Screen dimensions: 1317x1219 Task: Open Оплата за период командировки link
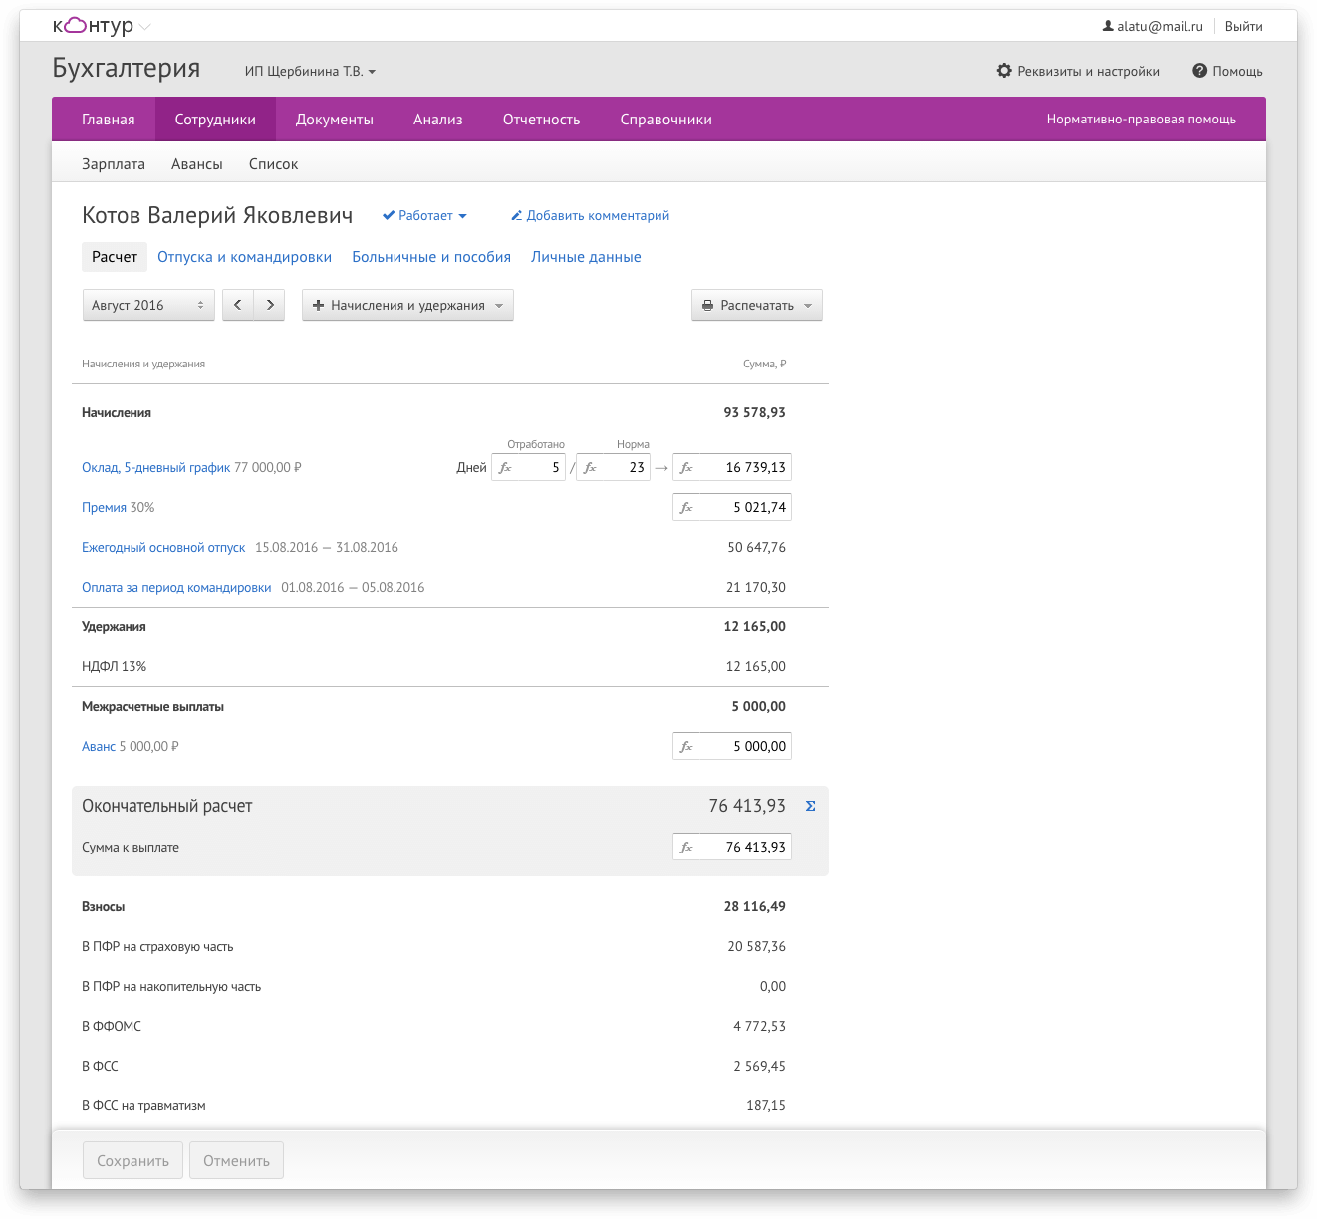[x=176, y=587]
